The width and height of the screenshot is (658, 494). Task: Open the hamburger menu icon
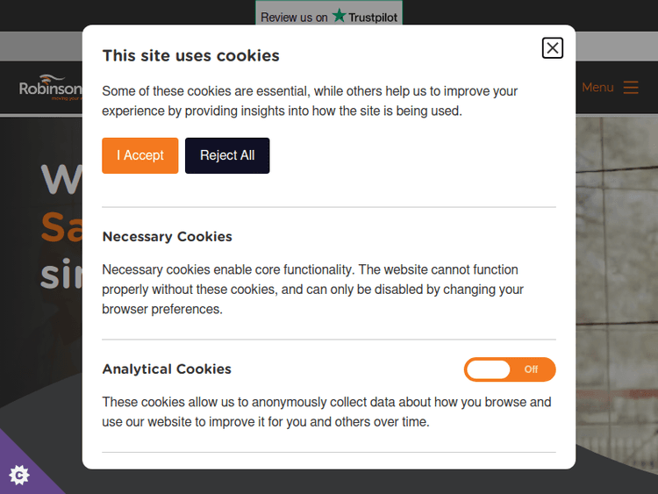pyautogui.click(x=631, y=88)
